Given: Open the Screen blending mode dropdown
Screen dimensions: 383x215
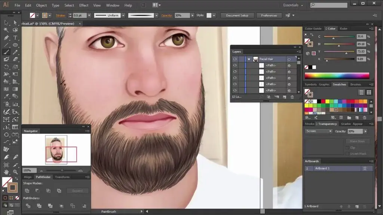Looking at the screenshot, I should [319, 131].
